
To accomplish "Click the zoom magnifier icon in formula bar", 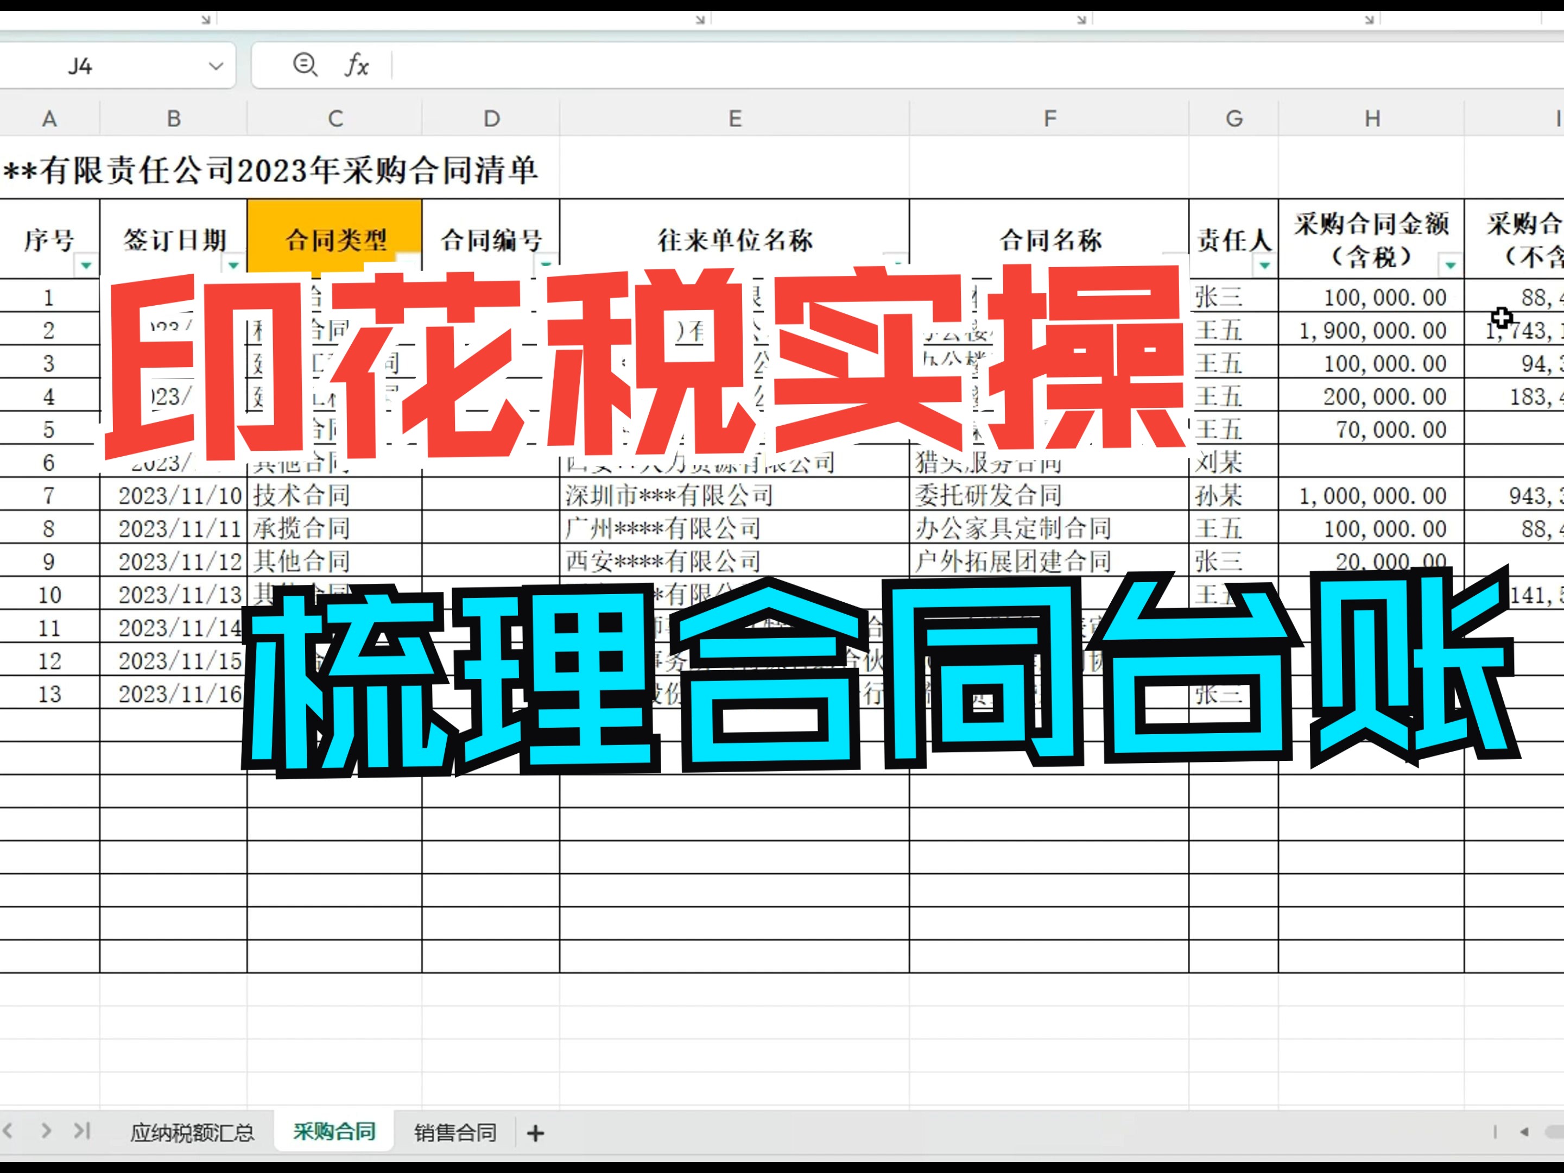I will point(305,65).
